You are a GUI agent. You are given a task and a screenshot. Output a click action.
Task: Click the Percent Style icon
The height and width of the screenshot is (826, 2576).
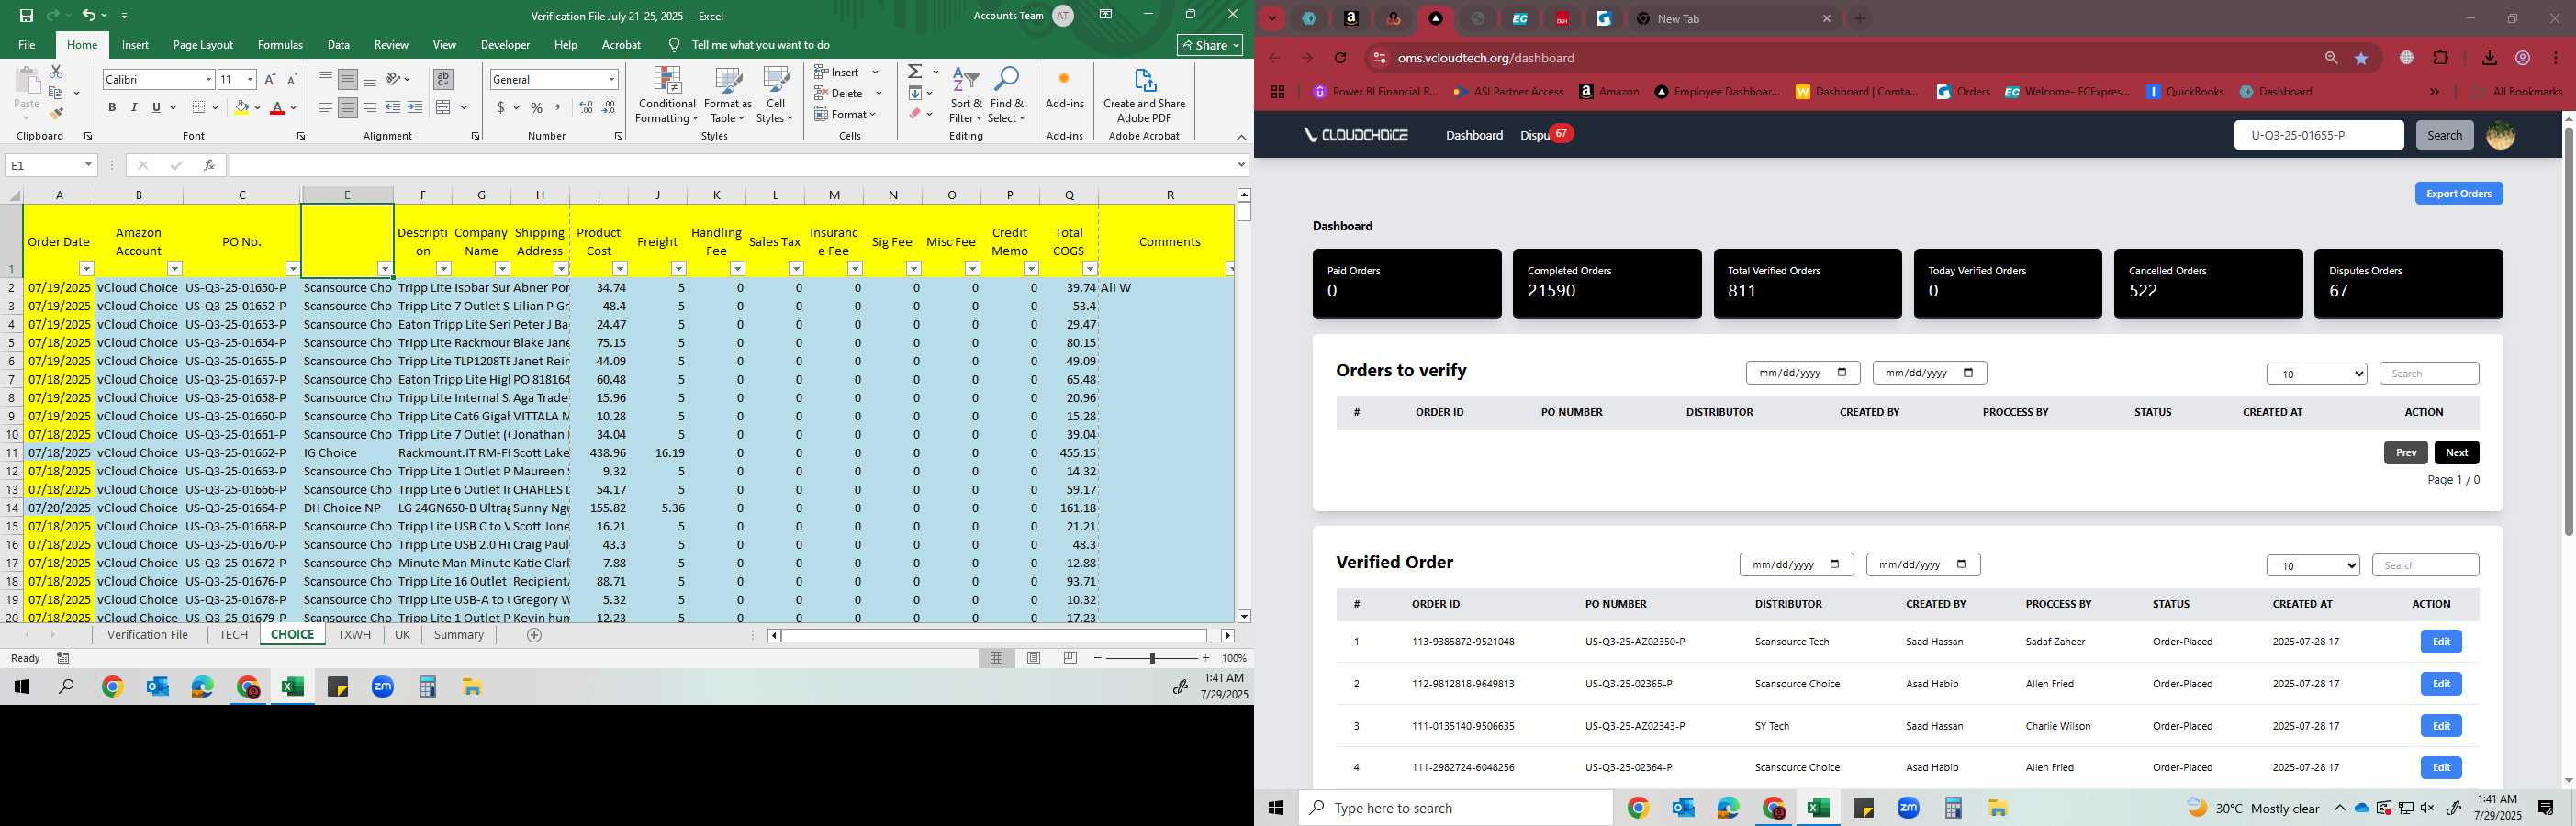(537, 107)
